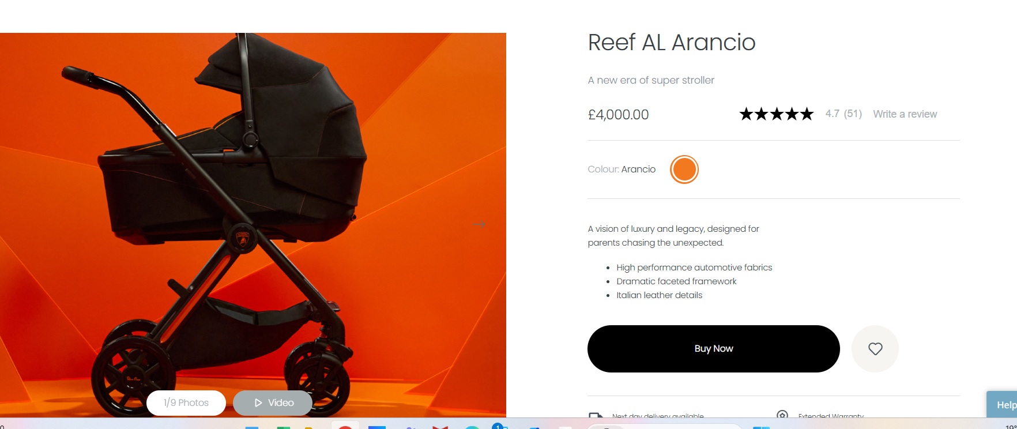Show next product photo with arrow
Image resolution: width=1017 pixels, height=429 pixels.
pyautogui.click(x=479, y=224)
